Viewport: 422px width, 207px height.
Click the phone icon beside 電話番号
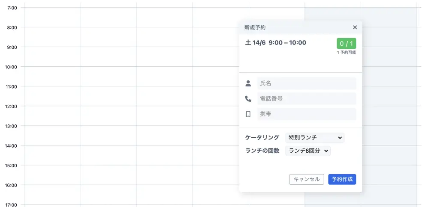tap(248, 99)
